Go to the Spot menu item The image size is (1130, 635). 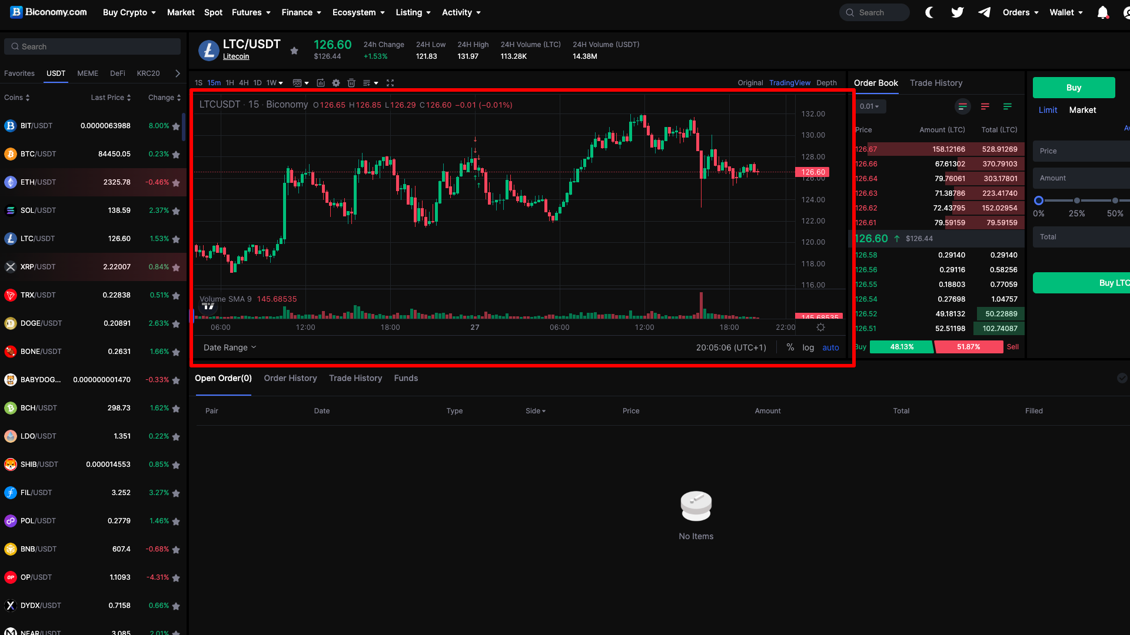(x=213, y=12)
